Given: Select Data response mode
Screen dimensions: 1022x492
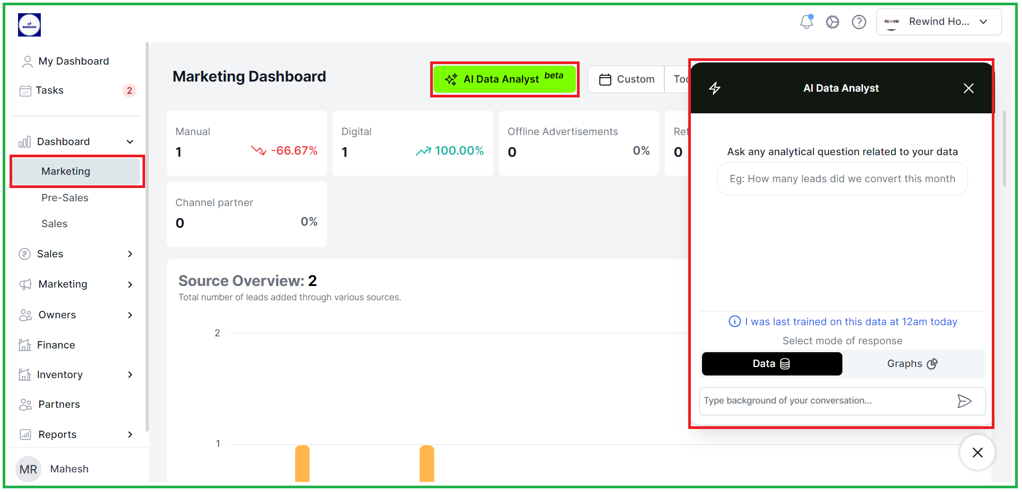Looking at the screenshot, I should point(772,364).
